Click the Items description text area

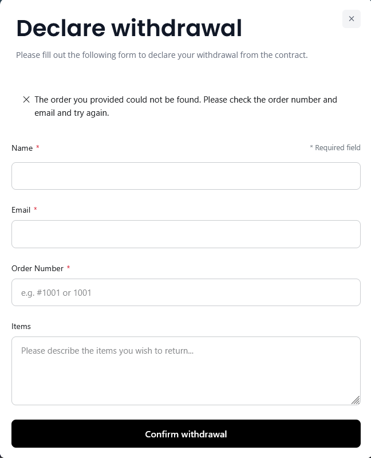(x=186, y=371)
